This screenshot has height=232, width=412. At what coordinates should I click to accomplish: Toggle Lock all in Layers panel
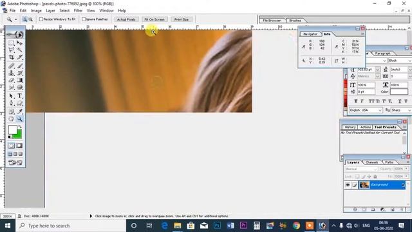pos(375,177)
